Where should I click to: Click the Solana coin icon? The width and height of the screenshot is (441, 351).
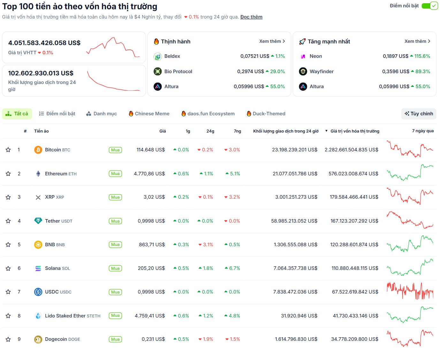pyautogui.click(x=38, y=268)
